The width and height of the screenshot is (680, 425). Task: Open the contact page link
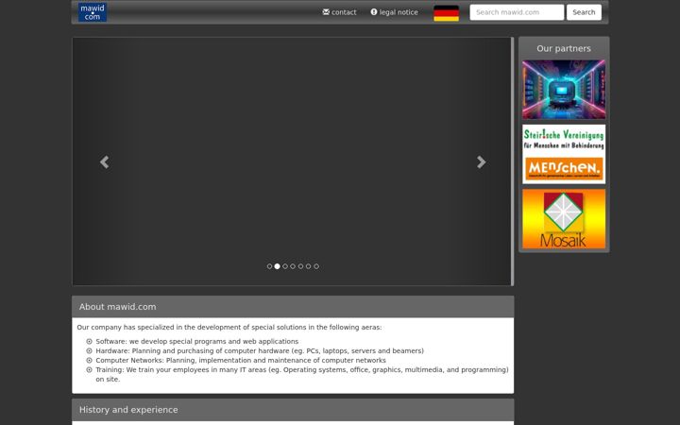[x=339, y=12]
